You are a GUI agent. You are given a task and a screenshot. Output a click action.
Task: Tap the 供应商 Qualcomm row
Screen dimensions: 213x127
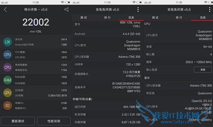coord(179,93)
